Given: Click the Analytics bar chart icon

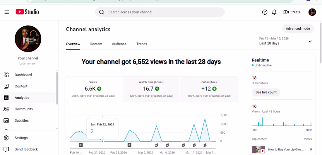Looking at the screenshot, I should coord(6,98).
